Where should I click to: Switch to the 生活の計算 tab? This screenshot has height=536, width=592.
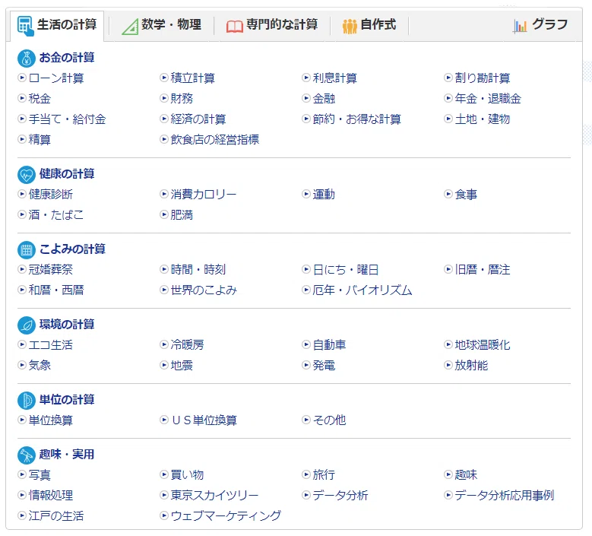point(57,26)
